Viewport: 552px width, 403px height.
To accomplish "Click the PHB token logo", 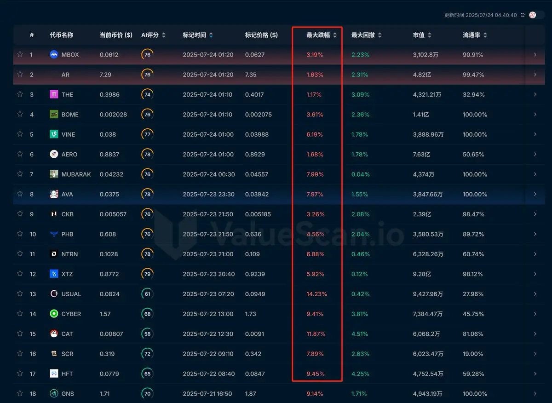I will click(54, 234).
